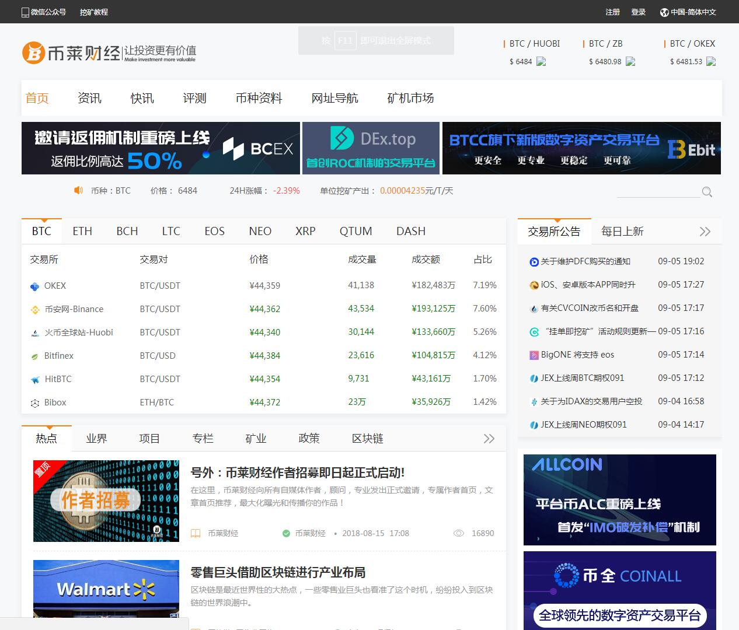This screenshot has width=739, height=630.
Task: Click the book icon beside 币莱财经 source
Action: [x=196, y=533]
